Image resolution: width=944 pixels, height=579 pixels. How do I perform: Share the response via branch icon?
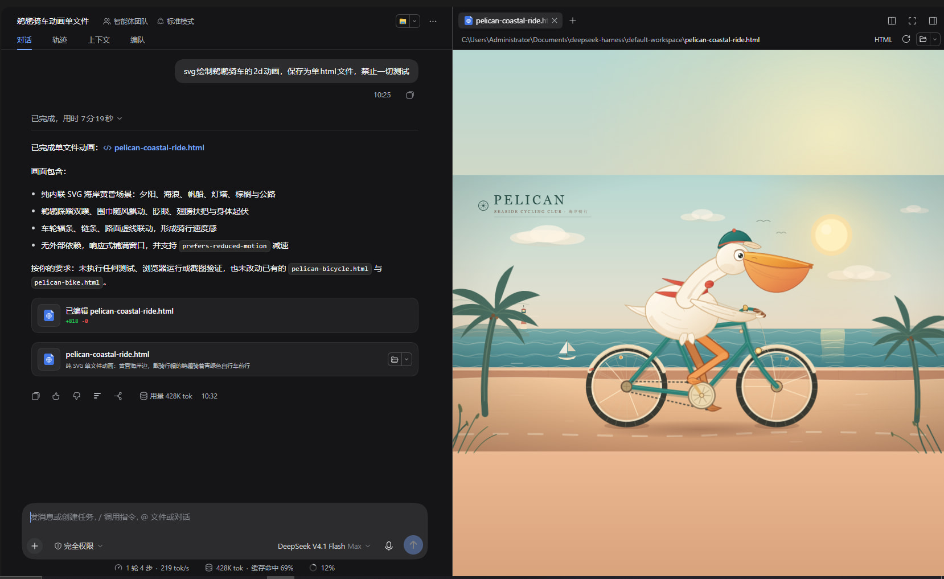(118, 396)
